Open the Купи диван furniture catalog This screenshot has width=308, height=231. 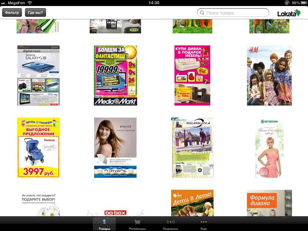[x=192, y=75]
